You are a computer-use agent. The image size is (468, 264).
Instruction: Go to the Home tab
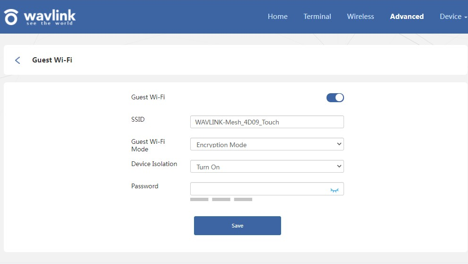click(x=277, y=17)
